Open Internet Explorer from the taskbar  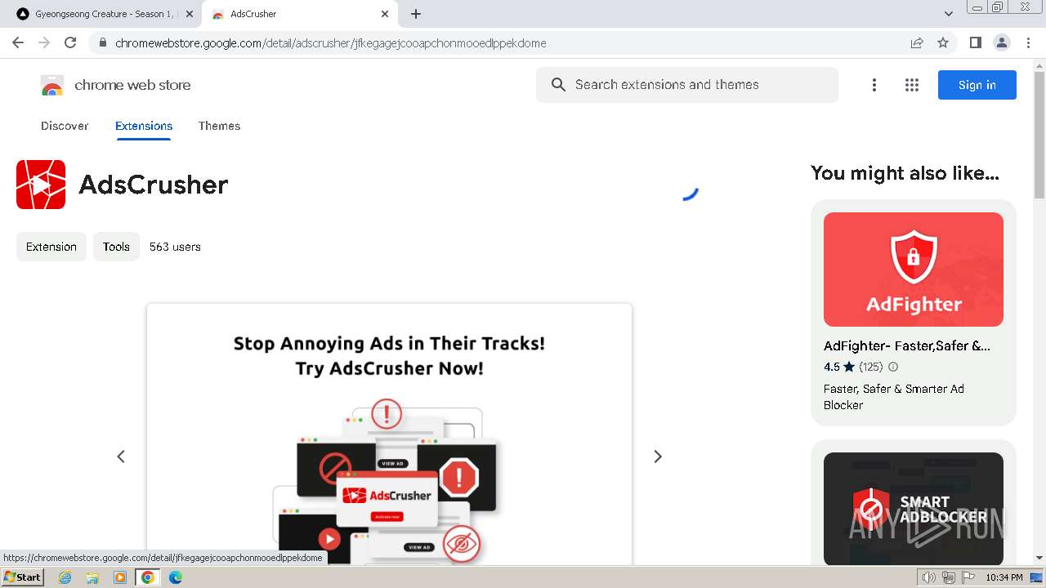pos(65,577)
